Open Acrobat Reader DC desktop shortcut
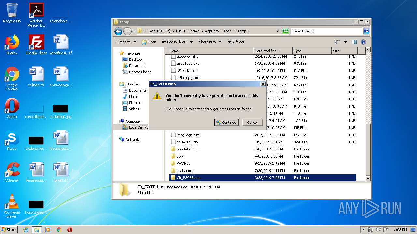The image size is (417, 234). 36,15
